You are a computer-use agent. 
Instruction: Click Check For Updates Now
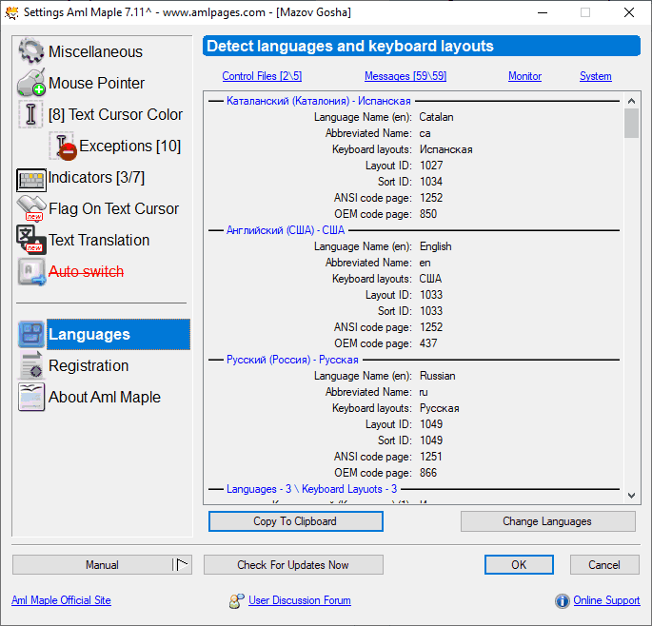(293, 564)
